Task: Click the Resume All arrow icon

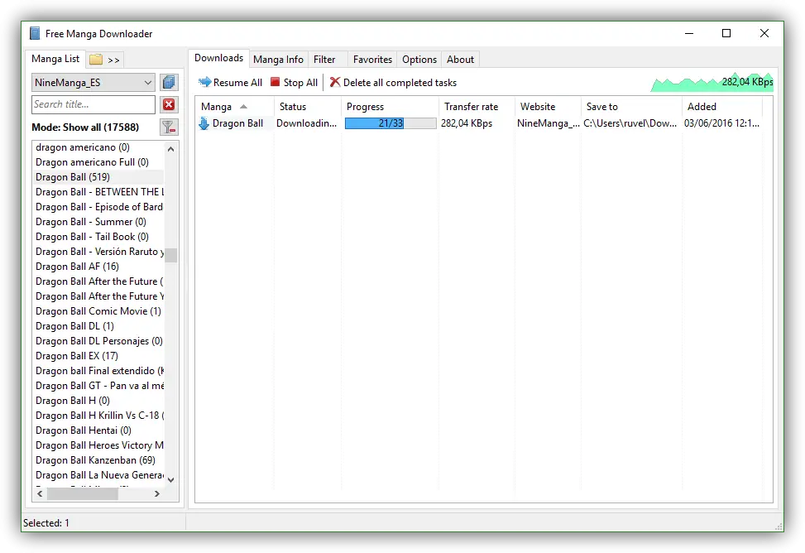Action: (205, 82)
